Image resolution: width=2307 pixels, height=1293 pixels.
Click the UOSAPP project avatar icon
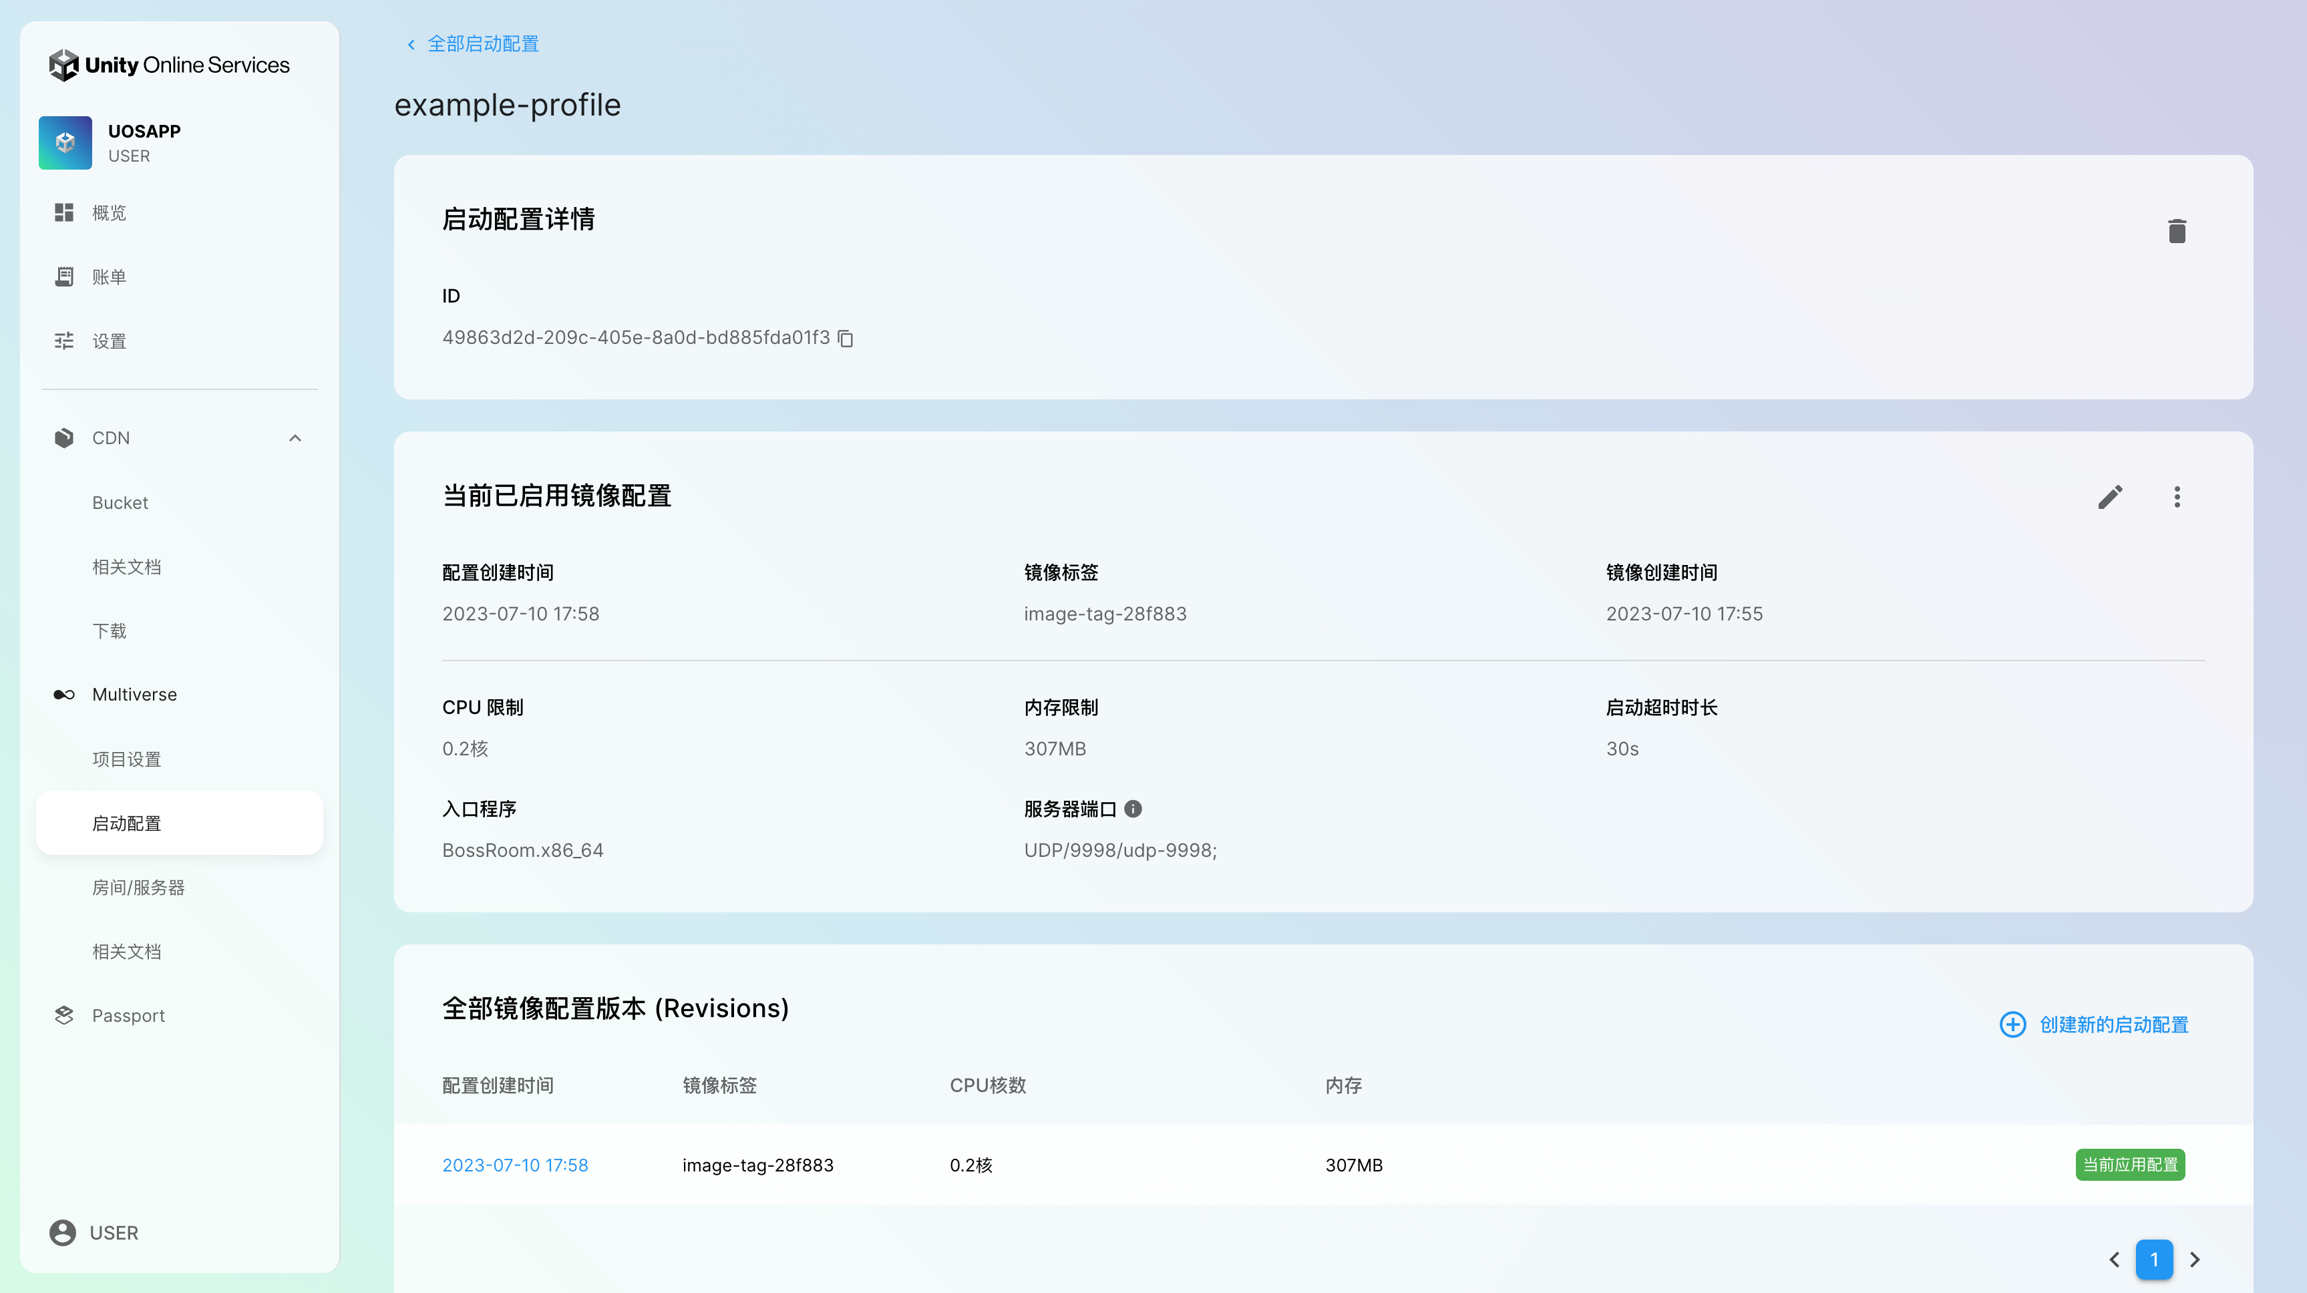65,142
